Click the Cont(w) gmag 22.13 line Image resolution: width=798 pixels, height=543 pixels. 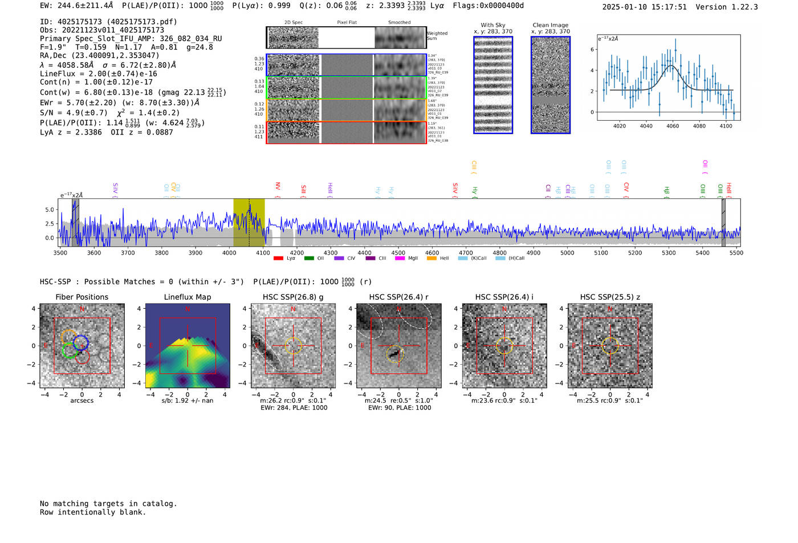(x=133, y=92)
